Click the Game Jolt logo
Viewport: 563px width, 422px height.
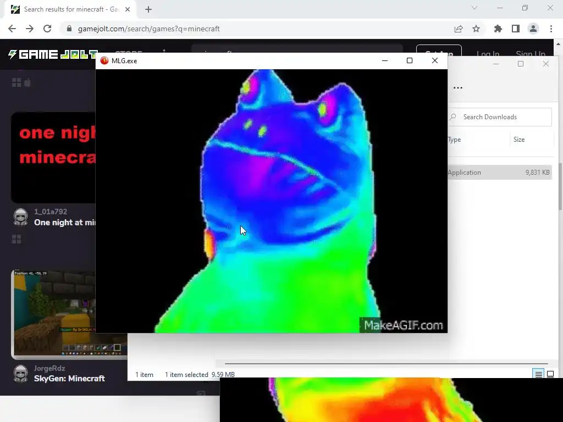point(53,54)
